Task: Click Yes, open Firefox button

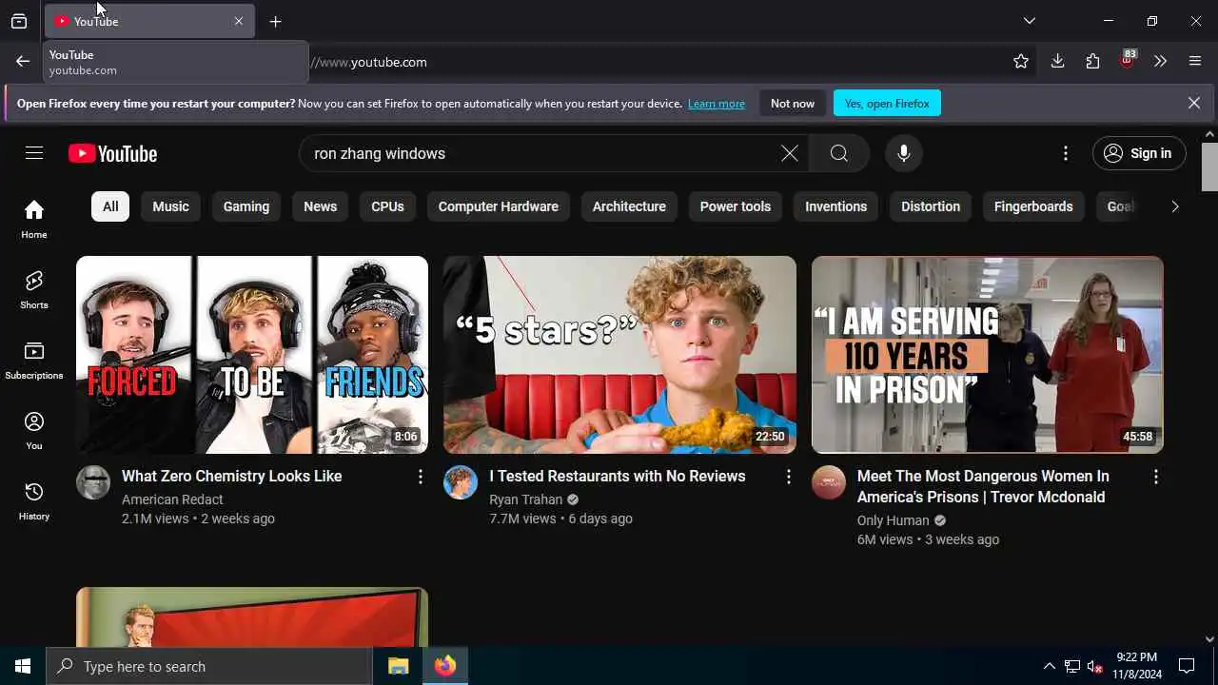Action: (x=887, y=103)
